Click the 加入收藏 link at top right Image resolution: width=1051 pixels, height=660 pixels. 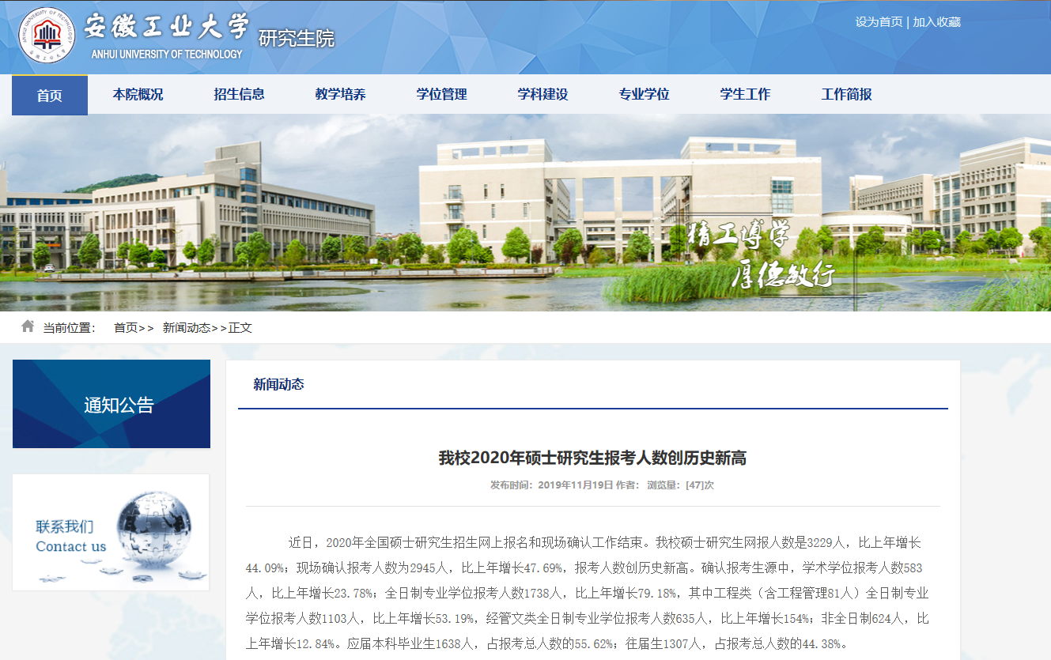click(936, 22)
